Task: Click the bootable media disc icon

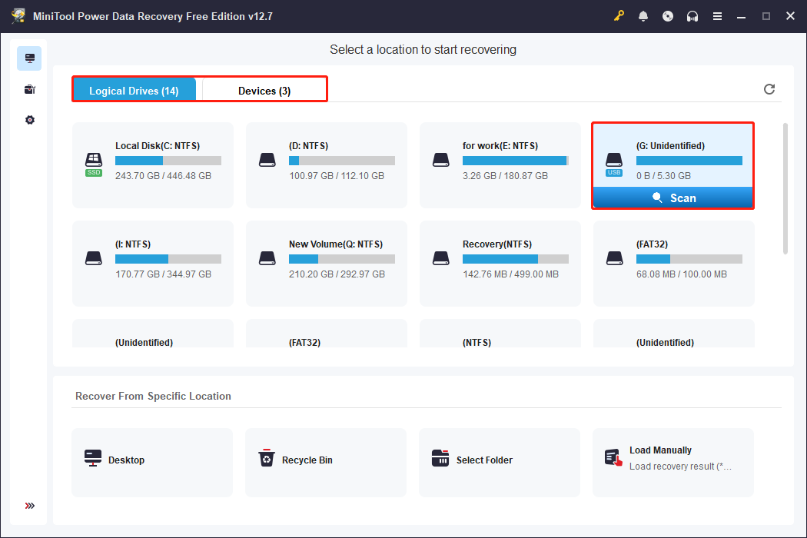Action: (668, 16)
